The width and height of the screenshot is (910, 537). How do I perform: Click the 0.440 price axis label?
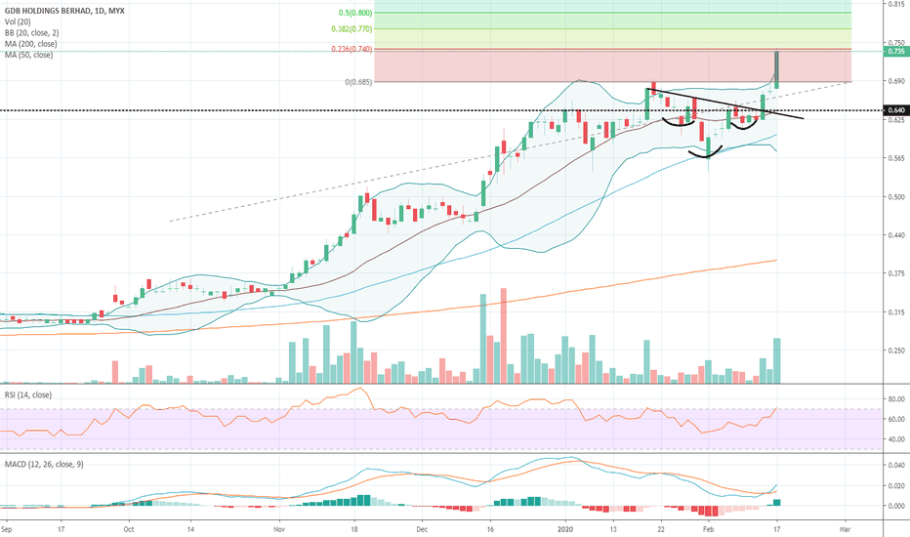click(896, 235)
